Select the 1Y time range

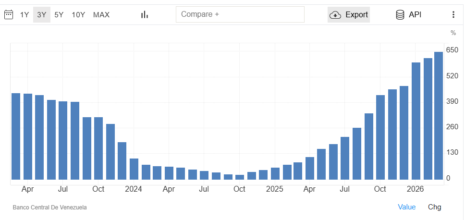pyautogui.click(x=24, y=14)
